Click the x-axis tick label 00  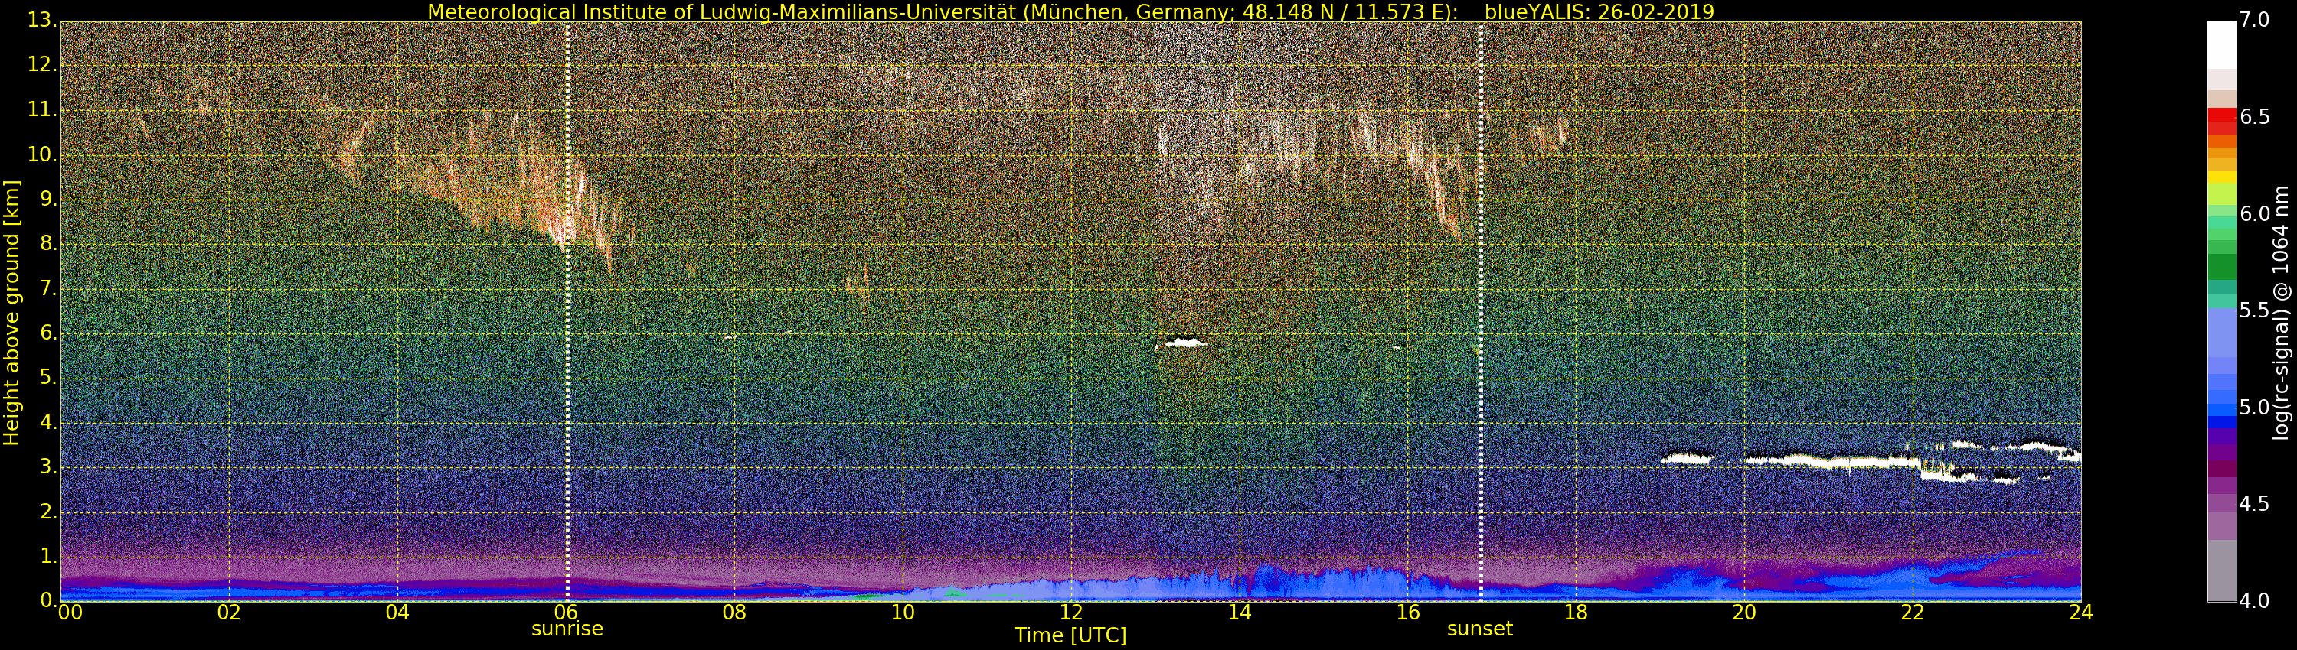click(x=70, y=612)
